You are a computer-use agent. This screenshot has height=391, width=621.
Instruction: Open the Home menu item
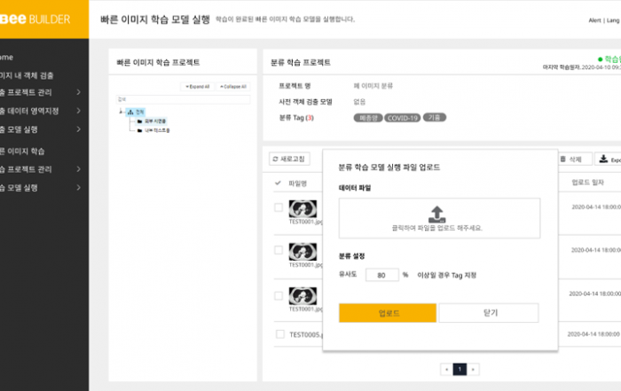6,57
